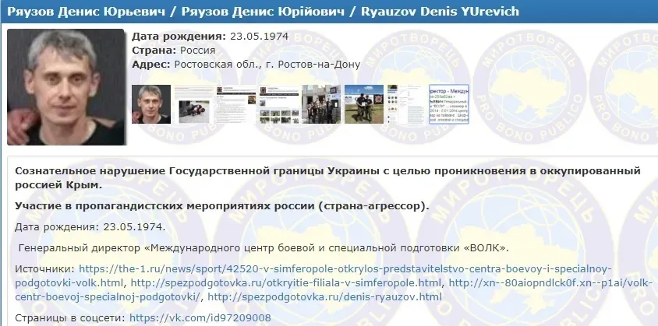This screenshot has width=658, height=326.
Task: Open the group photo thumbnail by the building
Action: click(321, 104)
